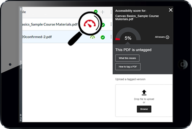The width and height of the screenshot is (192, 129).
Task: Browse for a tagged version file
Action: point(144,109)
